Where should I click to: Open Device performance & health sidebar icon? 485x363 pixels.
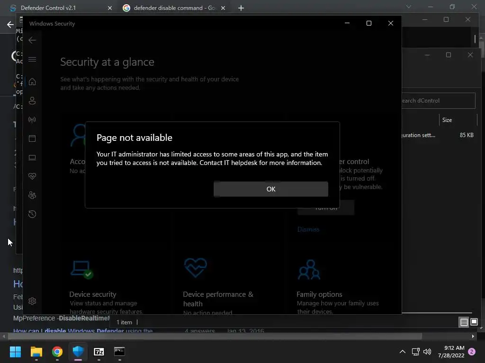(x=32, y=176)
